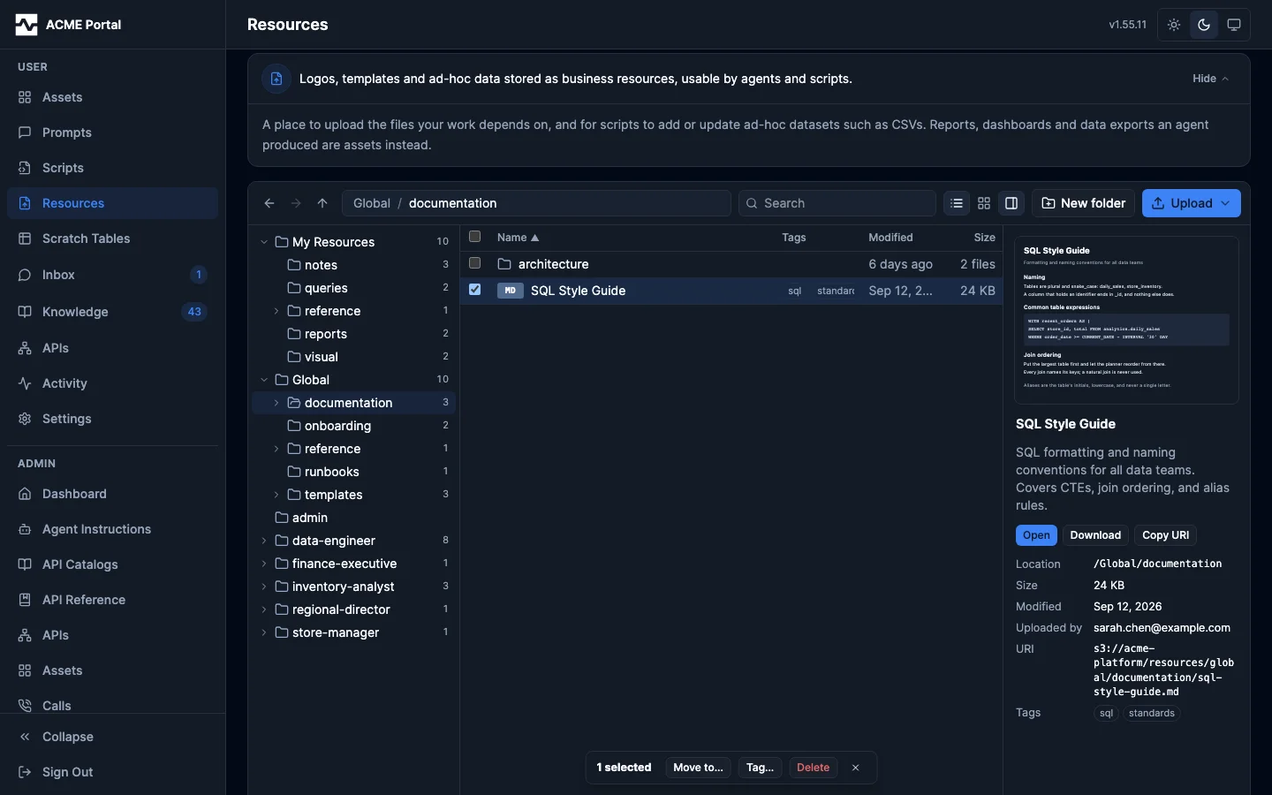Open the SQL Style Guide MD file icon
Viewport: 1272px width, 795px height.
(x=511, y=291)
